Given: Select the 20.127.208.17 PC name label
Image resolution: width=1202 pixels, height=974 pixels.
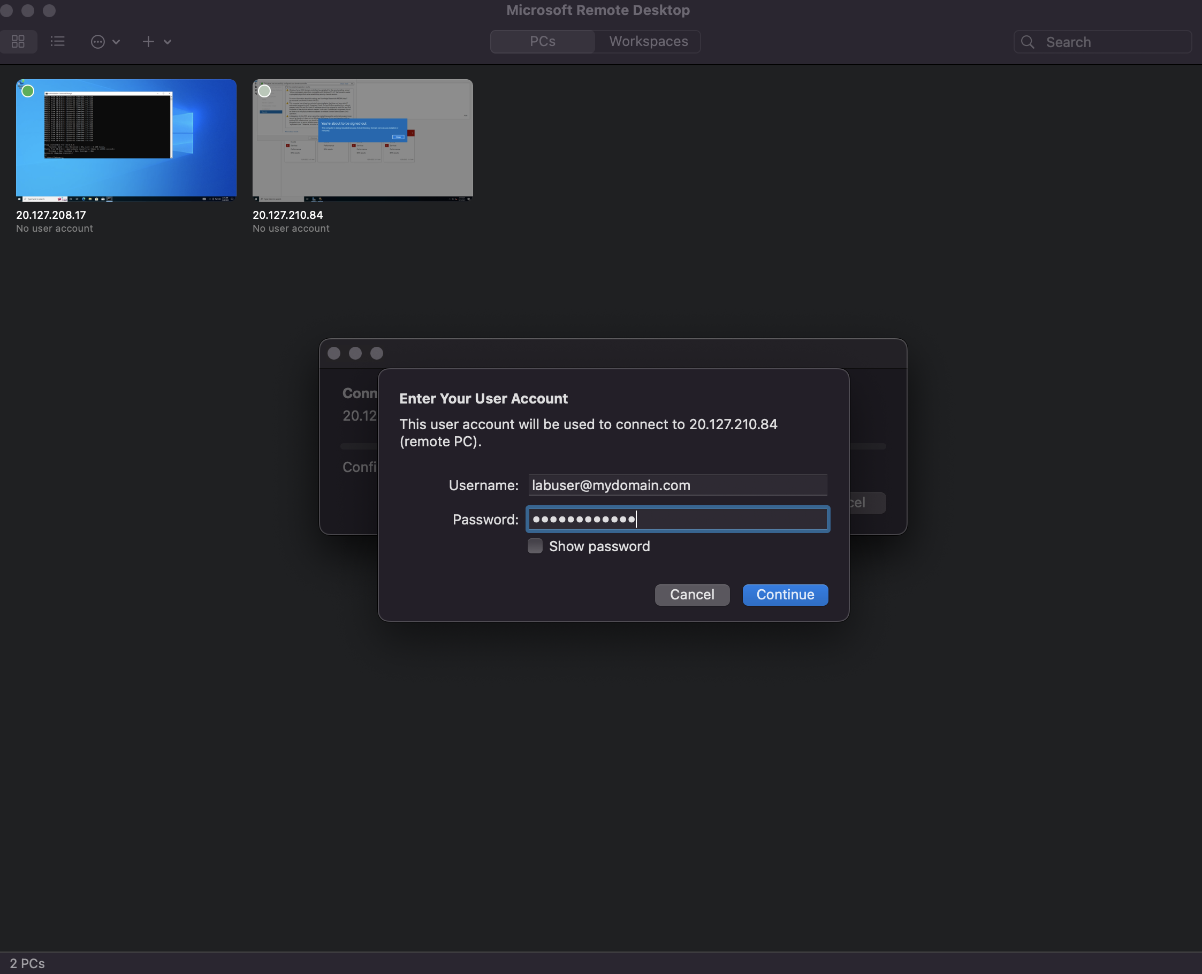Looking at the screenshot, I should pyautogui.click(x=51, y=215).
